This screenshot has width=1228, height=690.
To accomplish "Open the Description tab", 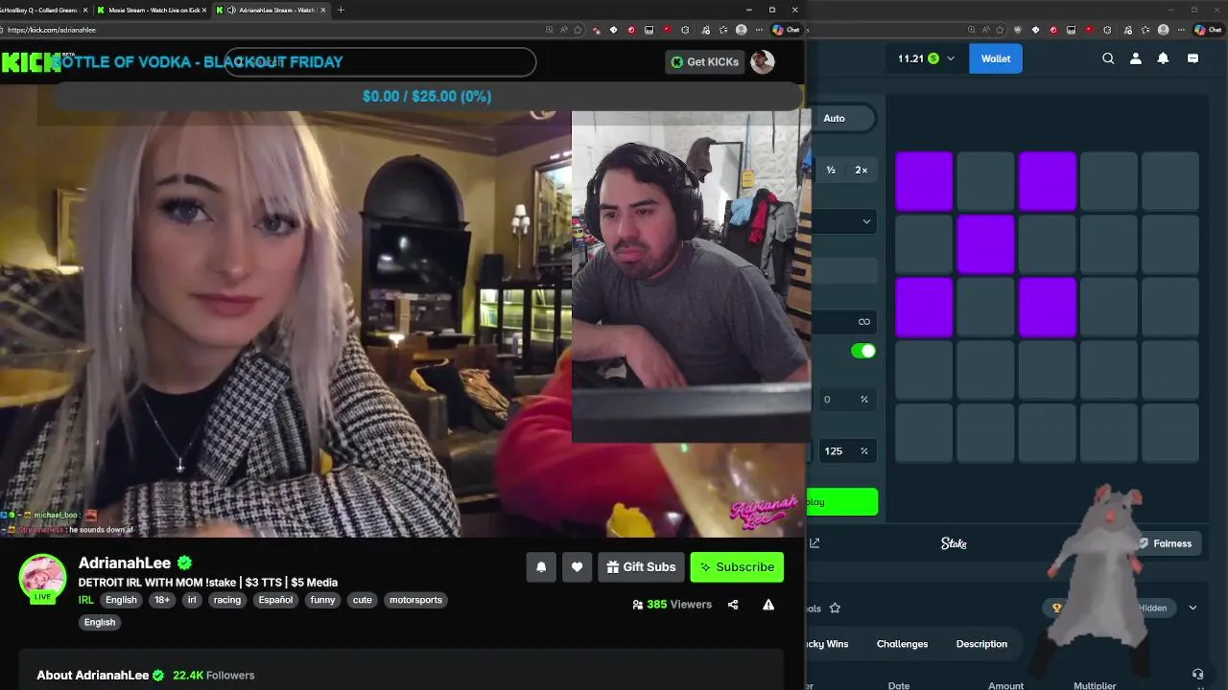I will [981, 644].
